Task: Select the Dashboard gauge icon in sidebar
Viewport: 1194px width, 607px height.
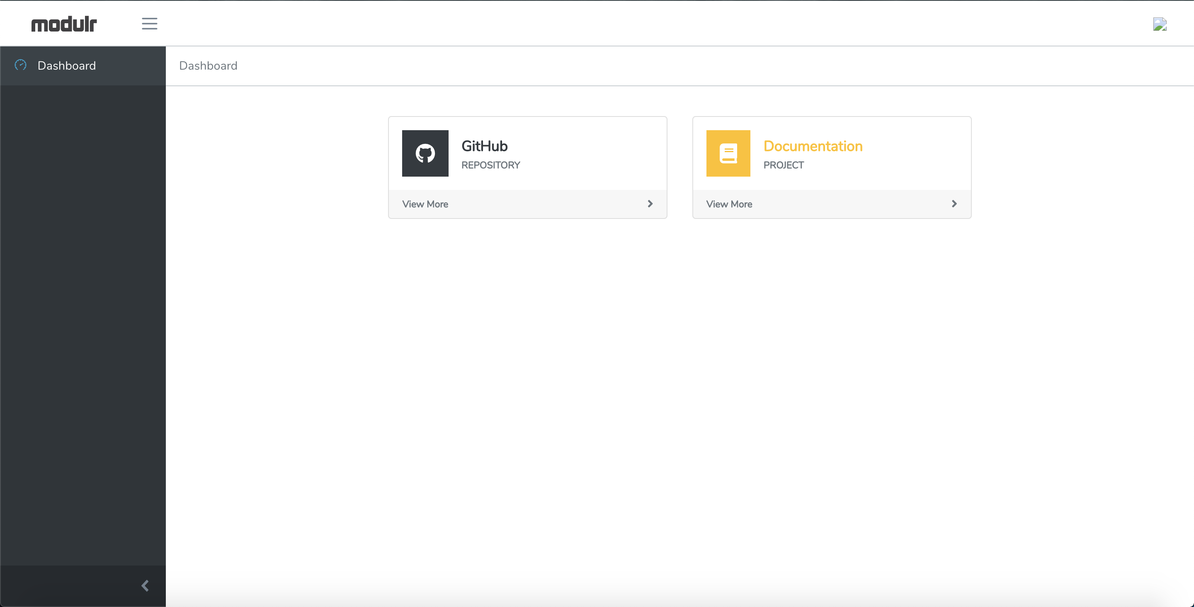Action: click(x=20, y=66)
